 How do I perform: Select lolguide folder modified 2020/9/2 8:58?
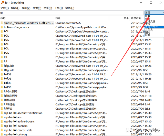pos(9,70)
